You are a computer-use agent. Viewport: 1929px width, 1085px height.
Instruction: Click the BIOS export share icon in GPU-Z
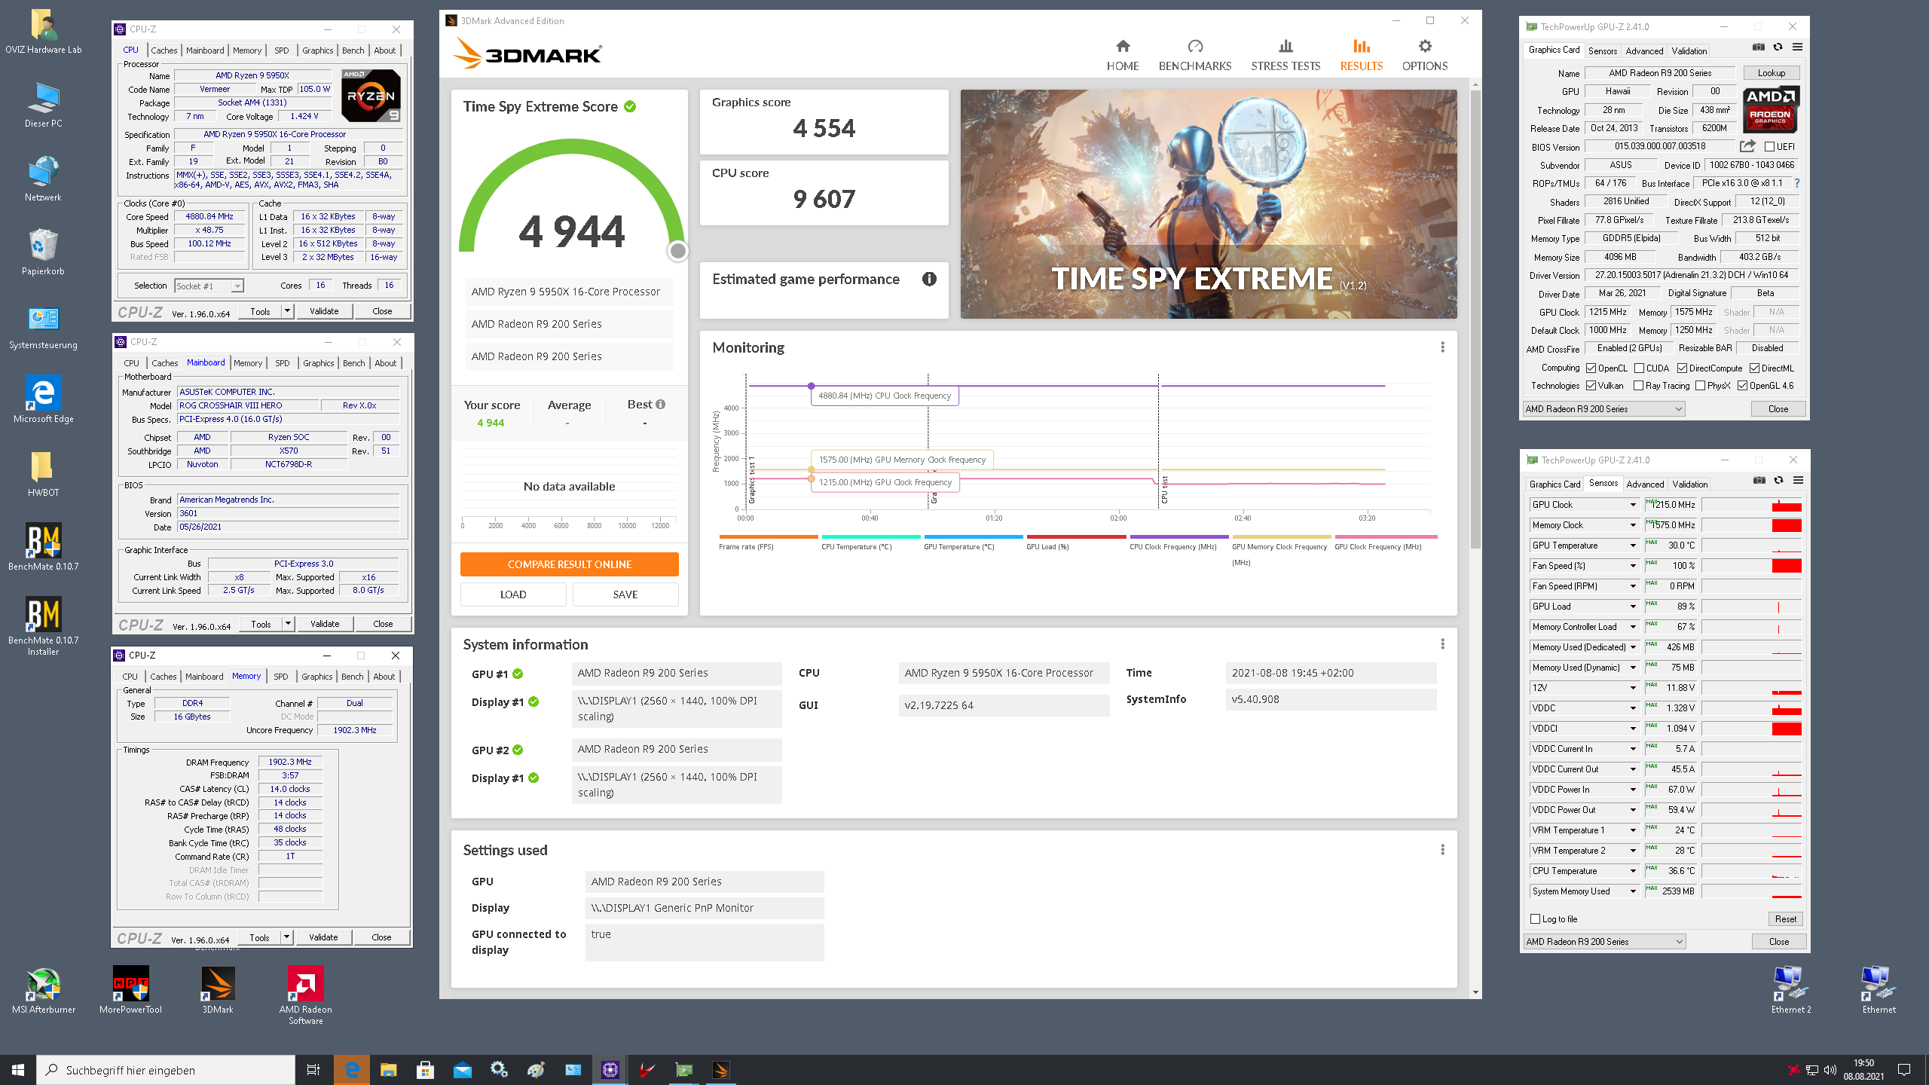pos(1748,146)
